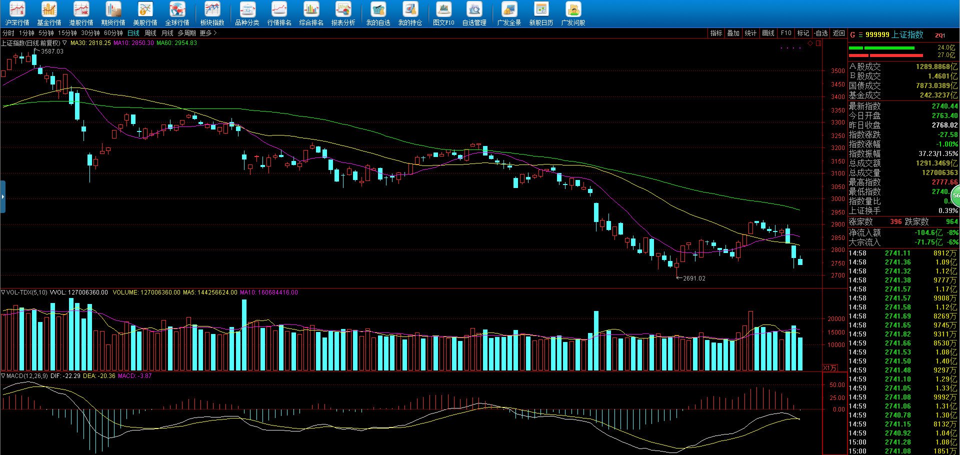Click the 报表分析 report analysis icon
Image resolution: width=960 pixels, height=455 pixels.
tap(343, 13)
